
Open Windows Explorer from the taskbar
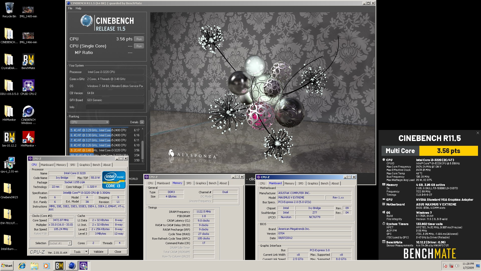coord(34,266)
